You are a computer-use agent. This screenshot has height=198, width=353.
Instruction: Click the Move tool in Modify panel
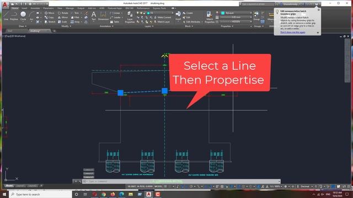click(x=49, y=13)
